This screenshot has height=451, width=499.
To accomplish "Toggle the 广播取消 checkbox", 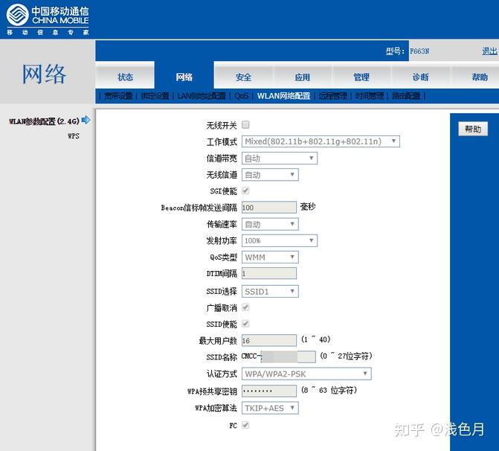I will click(x=245, y=307).
